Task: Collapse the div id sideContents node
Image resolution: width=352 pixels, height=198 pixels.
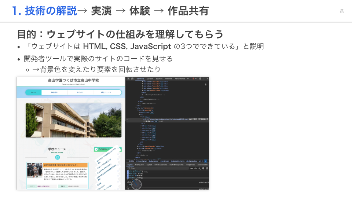Action: click(136, 108)
